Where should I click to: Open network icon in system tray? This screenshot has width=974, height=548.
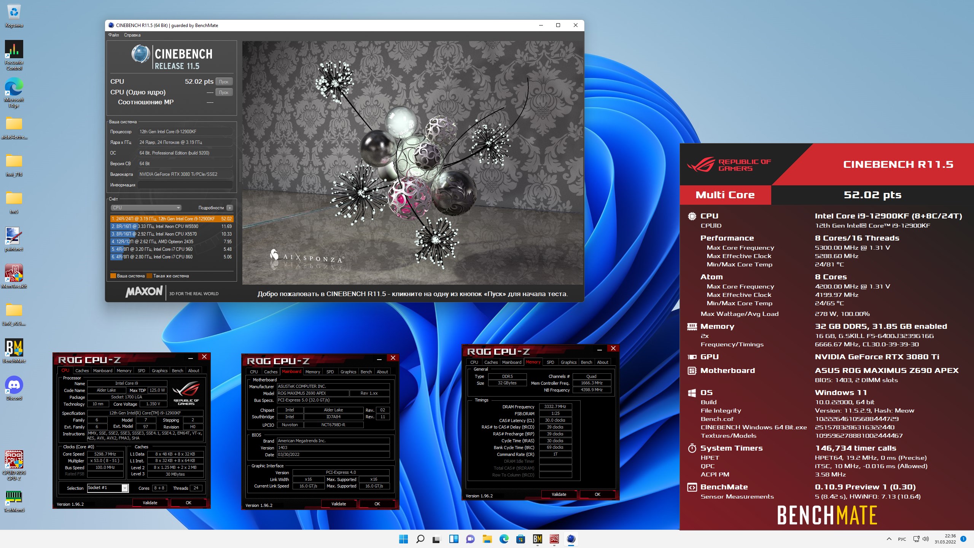916,539
